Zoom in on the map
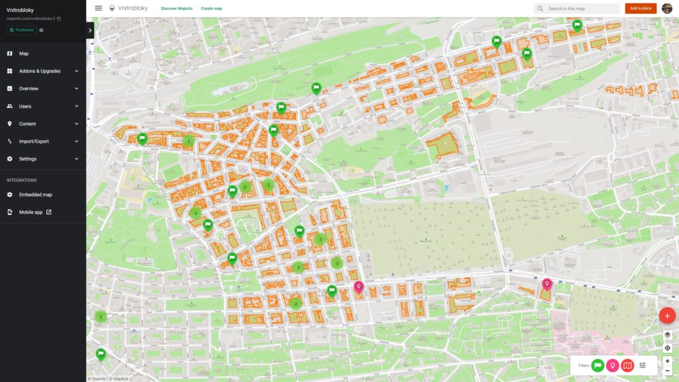Screen dimensions: 679x382 click(x=667, y=361)
